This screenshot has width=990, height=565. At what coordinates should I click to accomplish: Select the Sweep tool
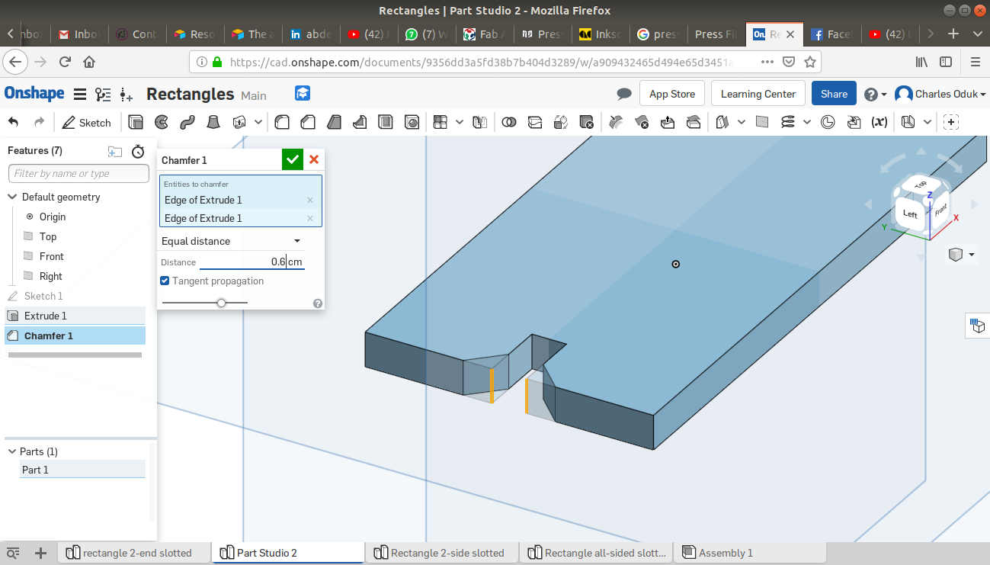click(x=187, y=122)
